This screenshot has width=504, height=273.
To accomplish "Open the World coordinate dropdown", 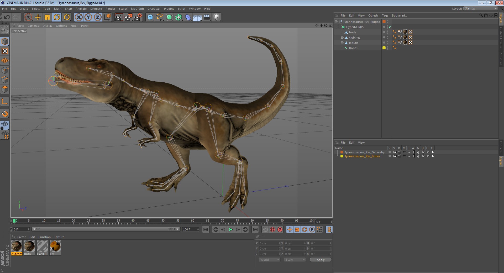I will 269,260.
